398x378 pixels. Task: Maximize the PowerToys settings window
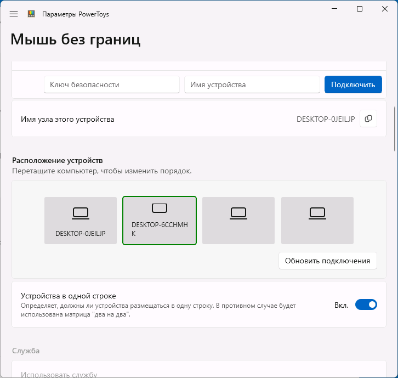(x=360, y=9)
